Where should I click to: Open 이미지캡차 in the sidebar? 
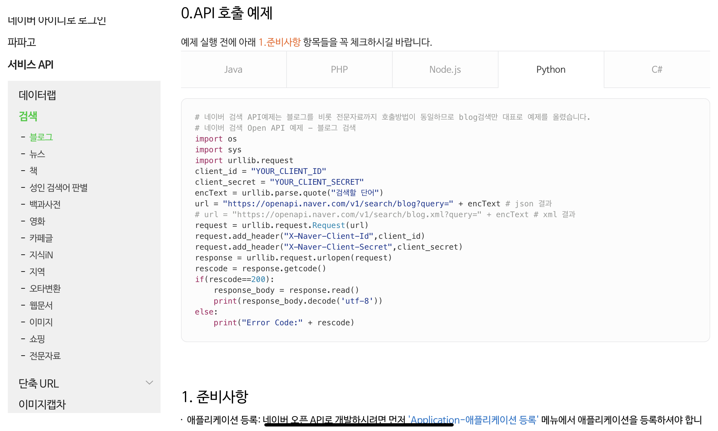(x=42, y=404)
